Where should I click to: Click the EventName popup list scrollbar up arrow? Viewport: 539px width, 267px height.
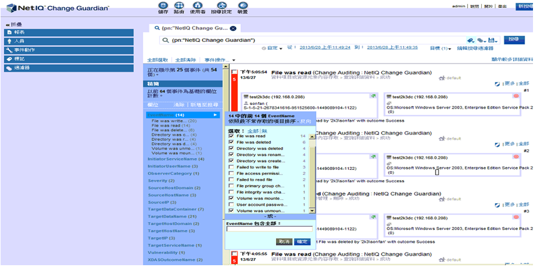[312, 136]
